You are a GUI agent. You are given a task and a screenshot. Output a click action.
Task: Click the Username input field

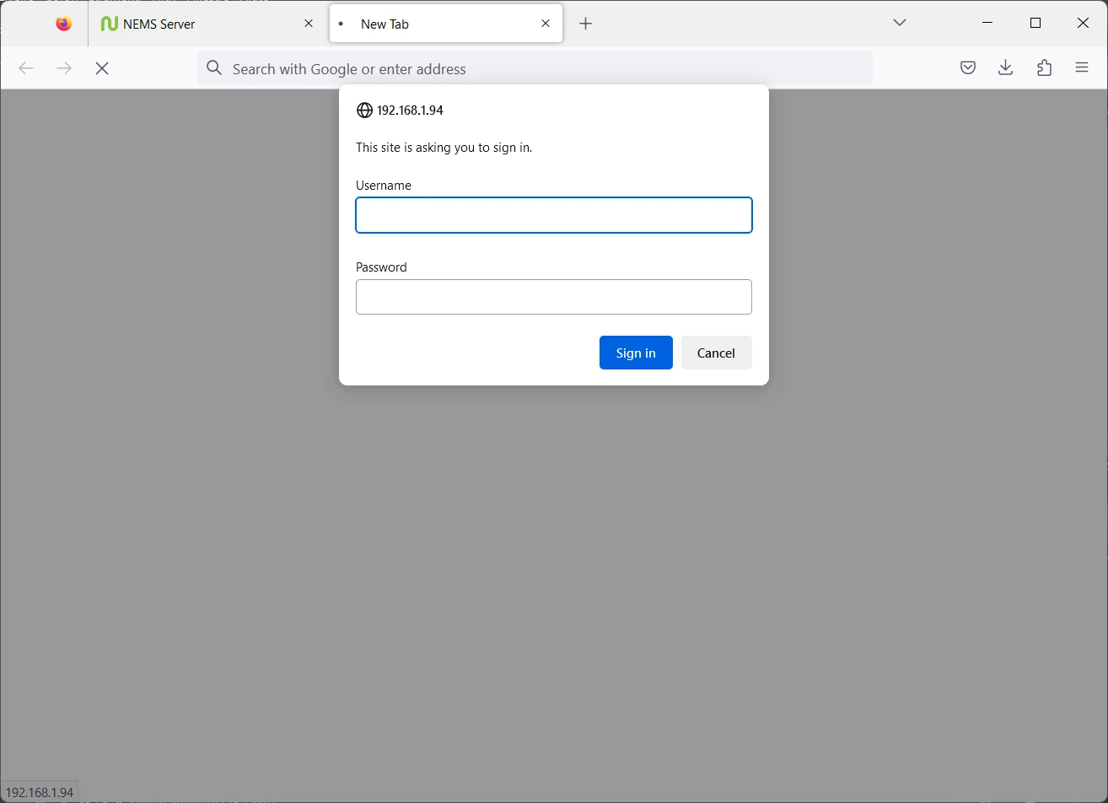(554, 215)
